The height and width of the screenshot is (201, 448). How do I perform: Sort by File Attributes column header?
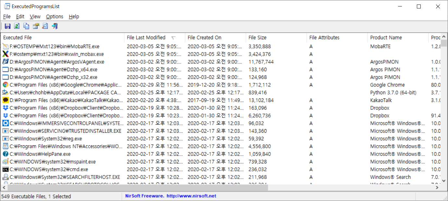tap(337, 38)
